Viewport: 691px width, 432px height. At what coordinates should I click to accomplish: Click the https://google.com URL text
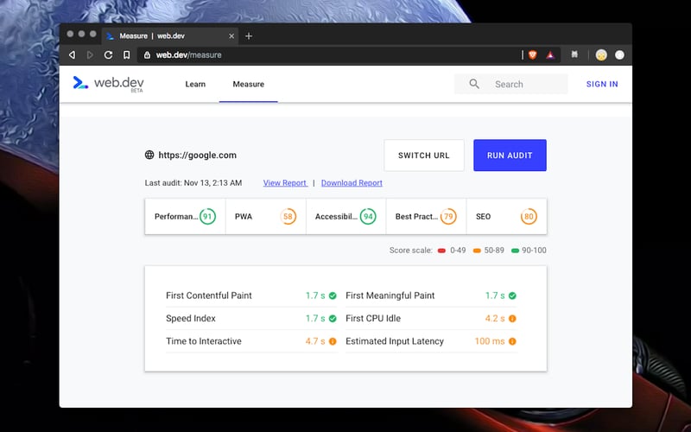[198, 156]
